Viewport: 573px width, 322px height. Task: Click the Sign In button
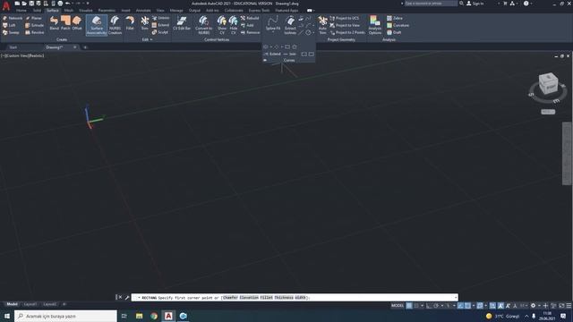click(475, 4)
